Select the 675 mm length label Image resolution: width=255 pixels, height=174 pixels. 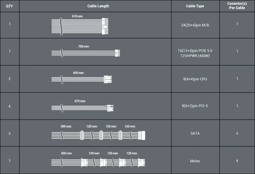pos(80,101)
